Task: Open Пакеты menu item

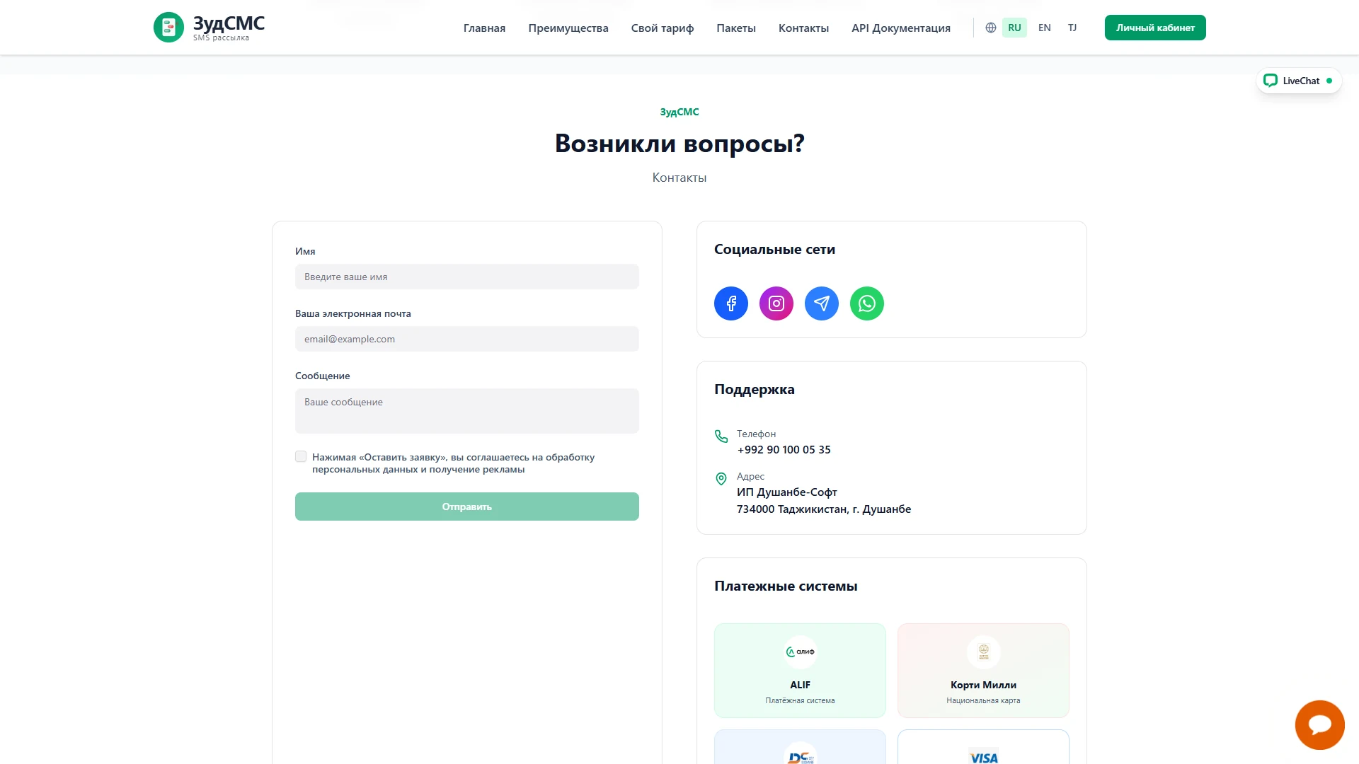Action: coord(736,28)
